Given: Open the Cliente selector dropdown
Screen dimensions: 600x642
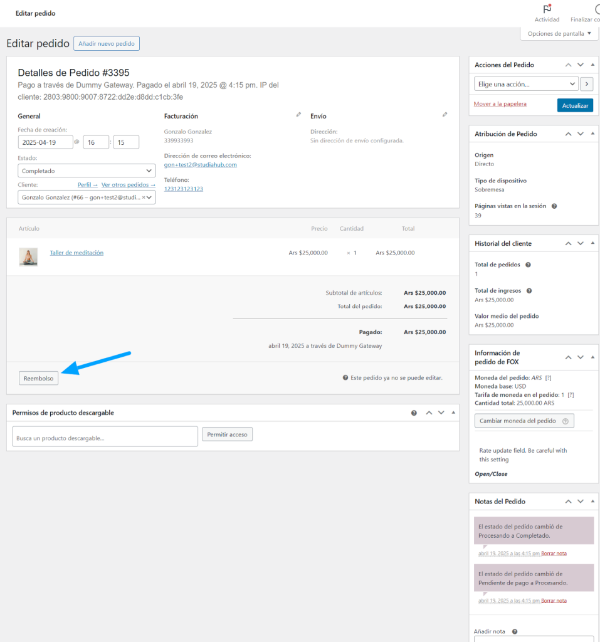Looking at the screenshot, I should pyautogui.click(x=87, y=197).
